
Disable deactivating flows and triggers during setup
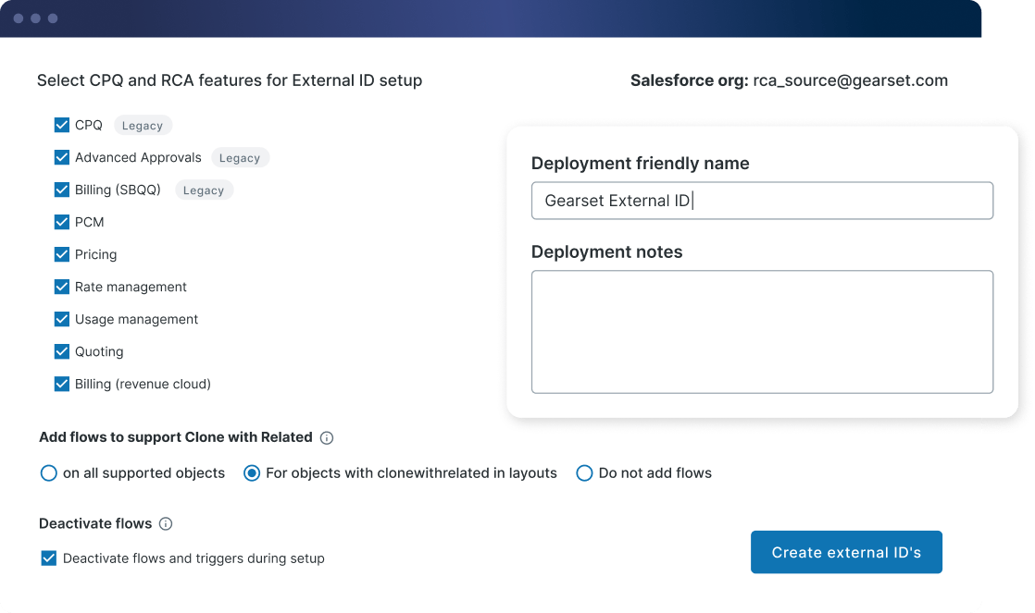(x=49, y=558)
